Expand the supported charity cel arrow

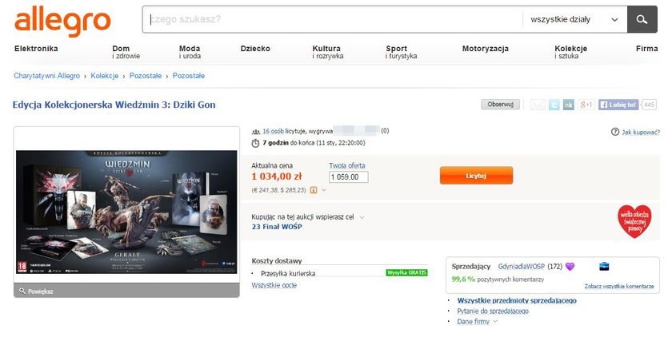pos(362,217)
